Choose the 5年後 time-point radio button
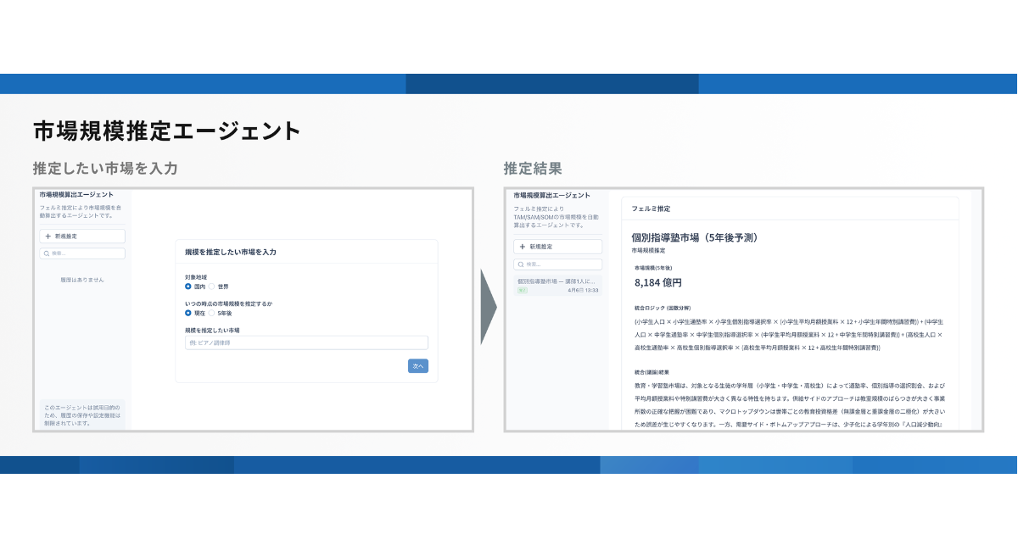The width and height of the screenshot is (1018, 534). tap(212, 313)
